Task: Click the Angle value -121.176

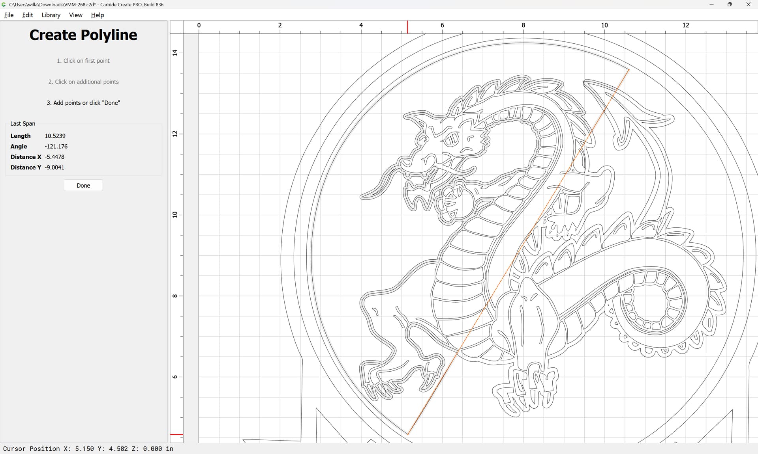Action: pyautogui.click(x=56, y=146)
